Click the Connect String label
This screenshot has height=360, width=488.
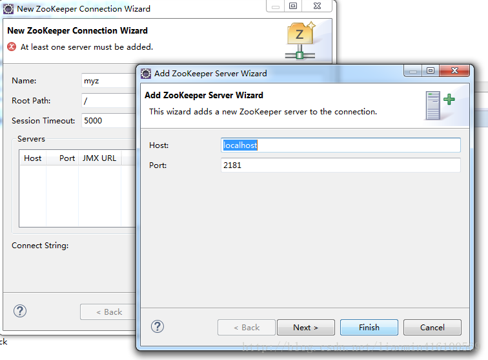click(40, 246)
